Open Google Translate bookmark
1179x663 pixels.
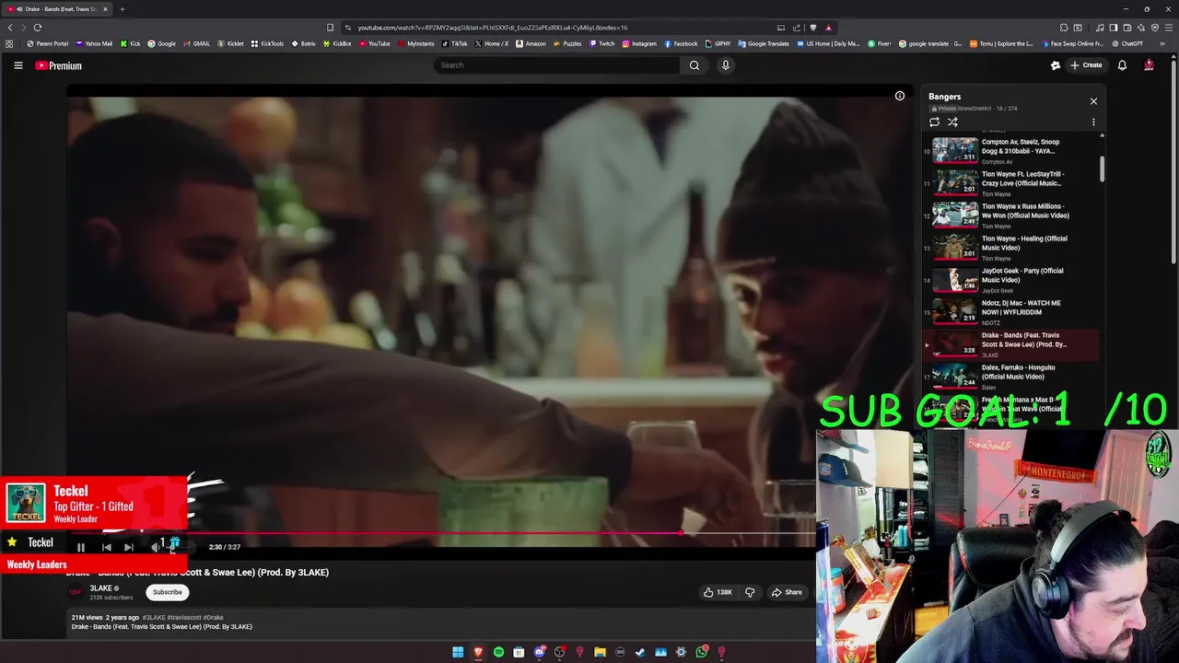(x=765, y=43)
